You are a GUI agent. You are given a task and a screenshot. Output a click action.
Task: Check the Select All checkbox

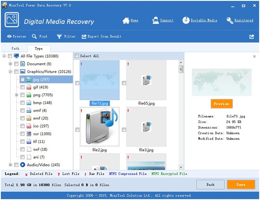[77, 56]
